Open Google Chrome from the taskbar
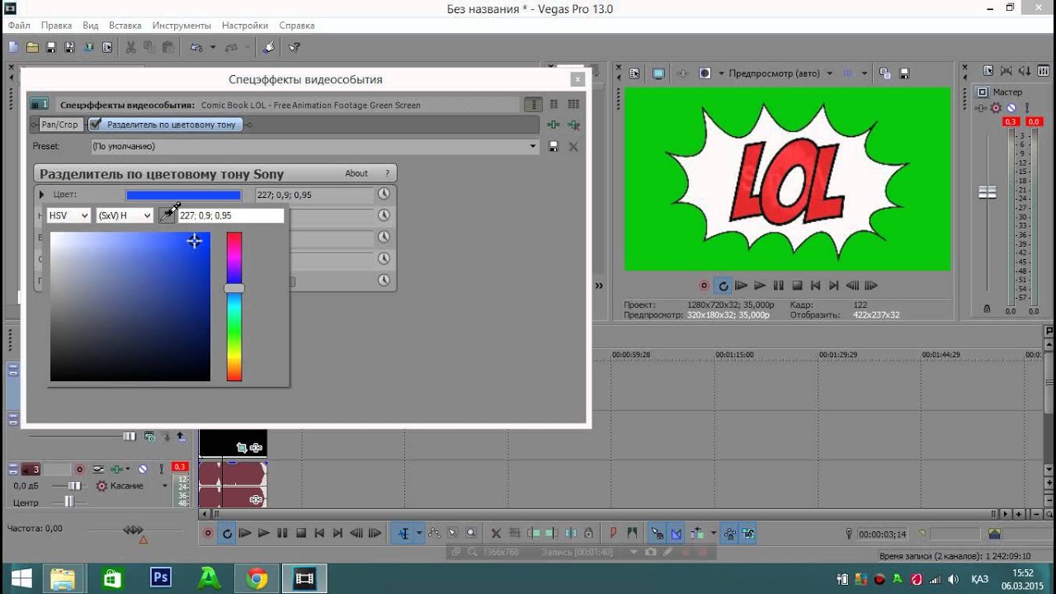The height and width of the screenshot is (594, 1056). pos(257,578)
